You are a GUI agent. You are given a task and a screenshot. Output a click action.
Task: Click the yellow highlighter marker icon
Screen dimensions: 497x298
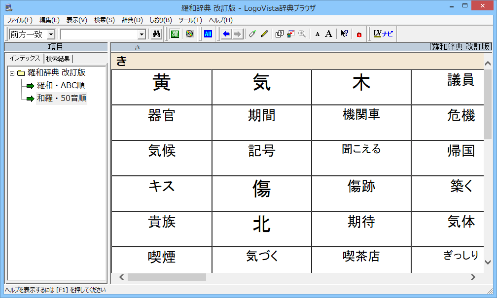click(264, 34)
